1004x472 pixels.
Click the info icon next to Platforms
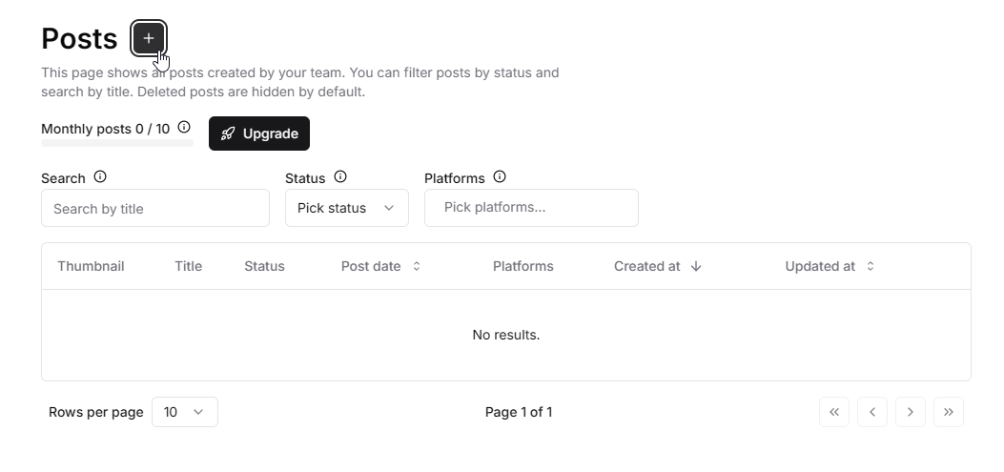(500, 176)
